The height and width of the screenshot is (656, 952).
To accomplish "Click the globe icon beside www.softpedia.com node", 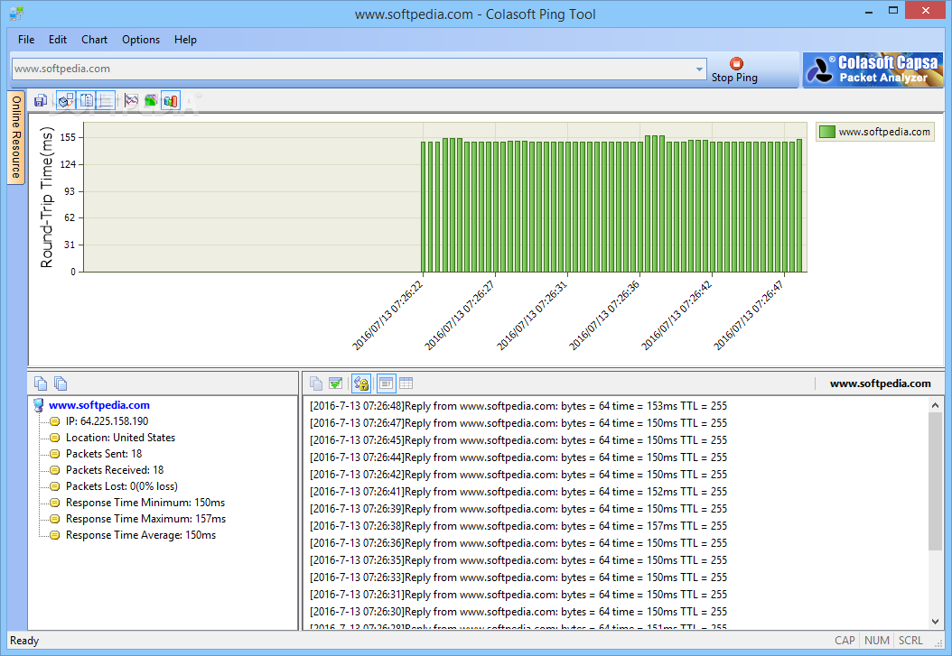I will 38,405.
